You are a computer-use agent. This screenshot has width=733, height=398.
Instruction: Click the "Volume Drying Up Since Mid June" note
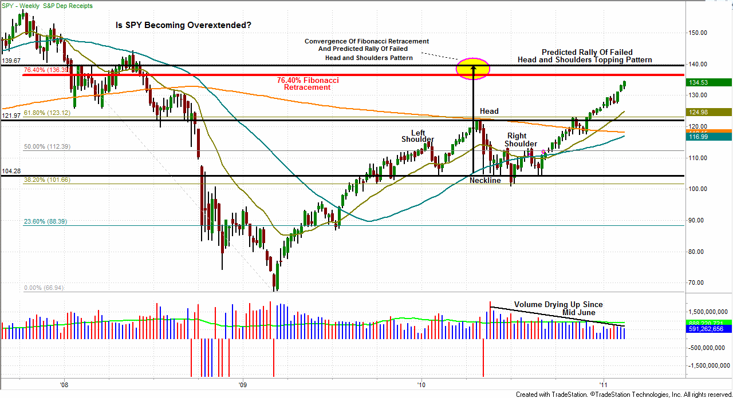pyautogui.click(x=558, y=309)
